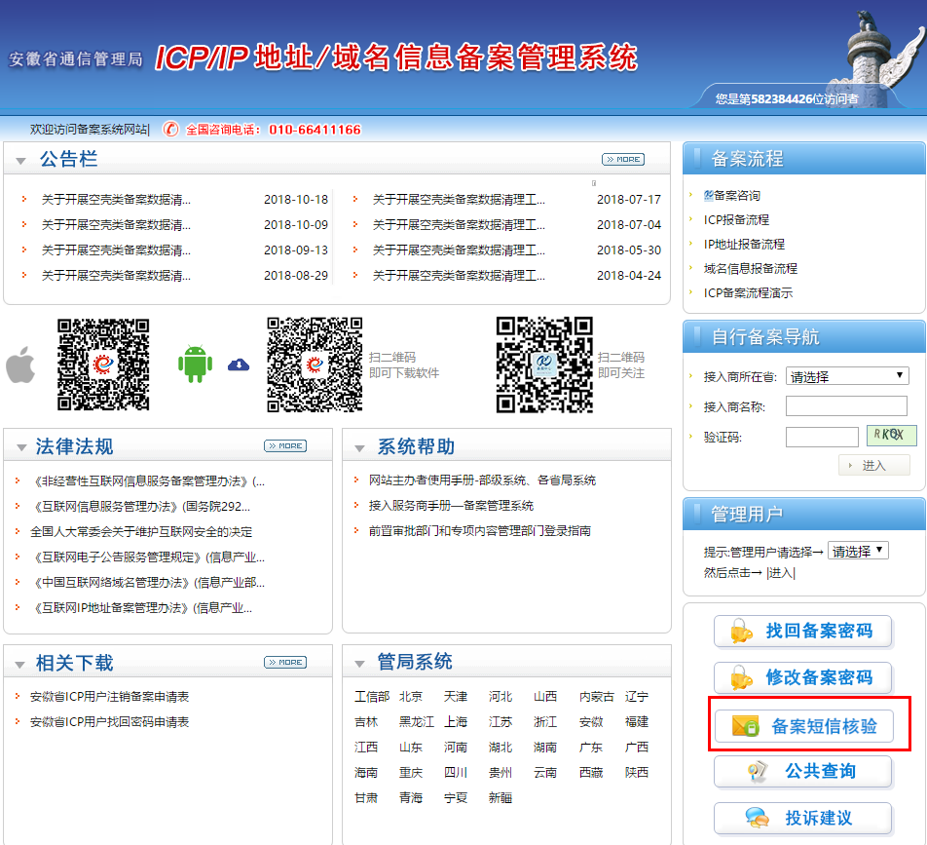Click inside the 验证码 input field

pos(821,436)
